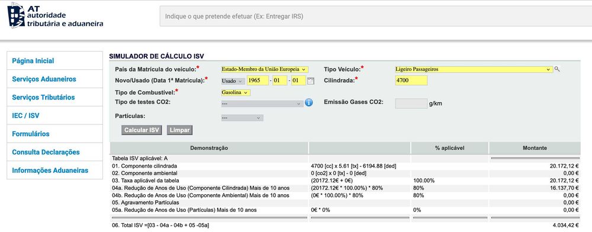The height and width of the screenshot is (232, 592).
Task: Click the day field of first registration date
Action: pyautogui.click(x=298, y=80)
